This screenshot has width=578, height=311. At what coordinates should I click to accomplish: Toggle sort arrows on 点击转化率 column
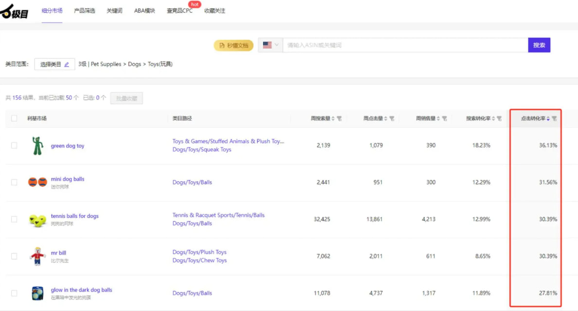tap(548, 118)
